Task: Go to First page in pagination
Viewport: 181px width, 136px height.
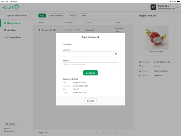Action: tap(96, 133)
